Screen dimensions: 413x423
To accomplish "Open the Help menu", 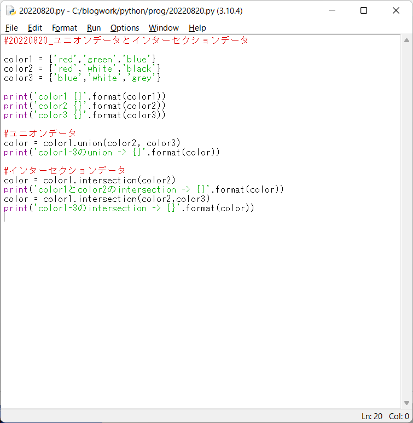I will (197, 28).
